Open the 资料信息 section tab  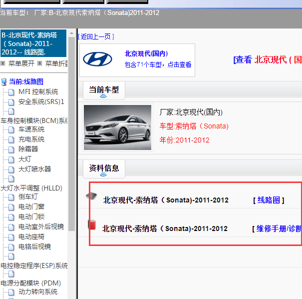(104, 169)
